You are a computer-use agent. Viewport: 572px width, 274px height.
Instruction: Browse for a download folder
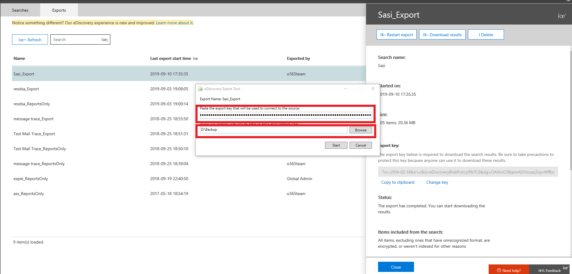click(361, 130)
